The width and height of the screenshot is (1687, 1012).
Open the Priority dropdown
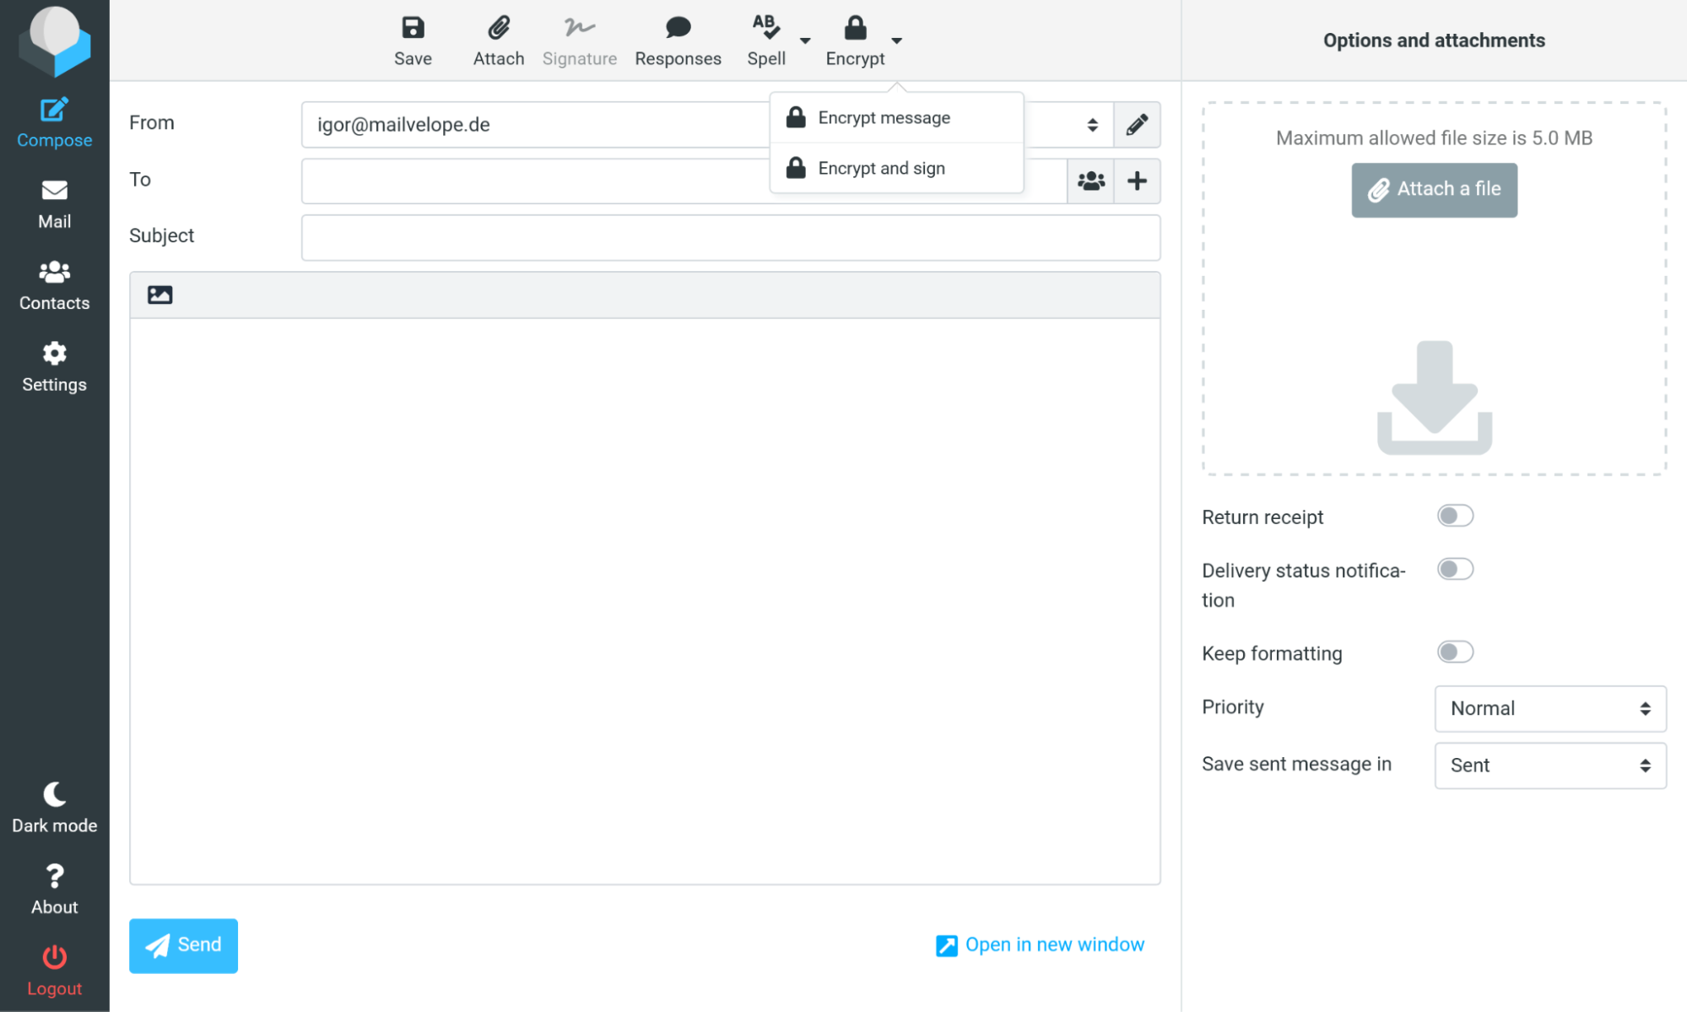coord(1549,709)
